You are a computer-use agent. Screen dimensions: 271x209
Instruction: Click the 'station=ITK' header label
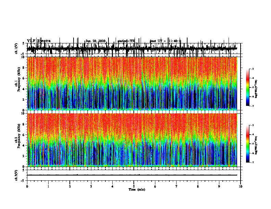click(x=126, y=41)
